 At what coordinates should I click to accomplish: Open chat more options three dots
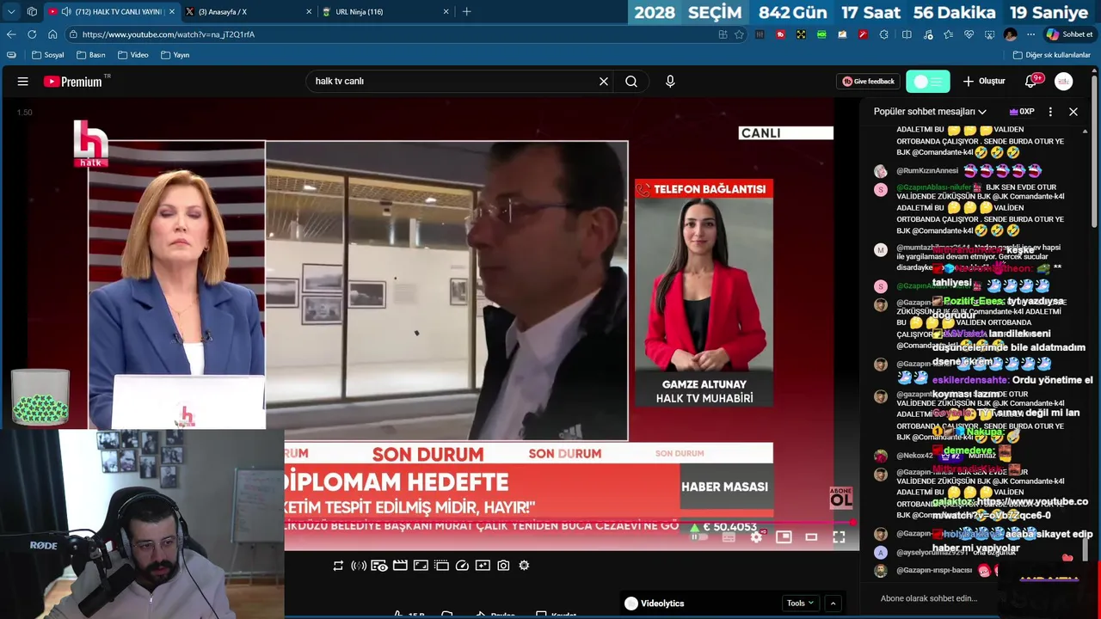1050,112
